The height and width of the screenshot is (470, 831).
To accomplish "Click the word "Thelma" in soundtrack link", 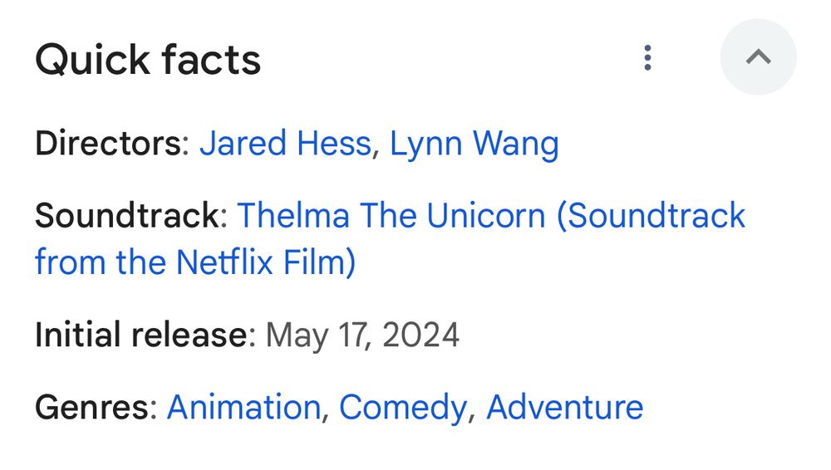I will click(293, 216).
